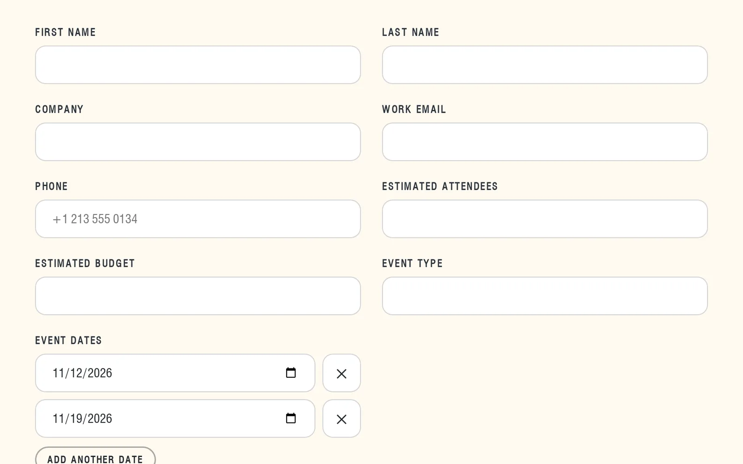Click the 11/19/2026 date text
The width and height of the screenshot is (743, 464).
point(82,419)
